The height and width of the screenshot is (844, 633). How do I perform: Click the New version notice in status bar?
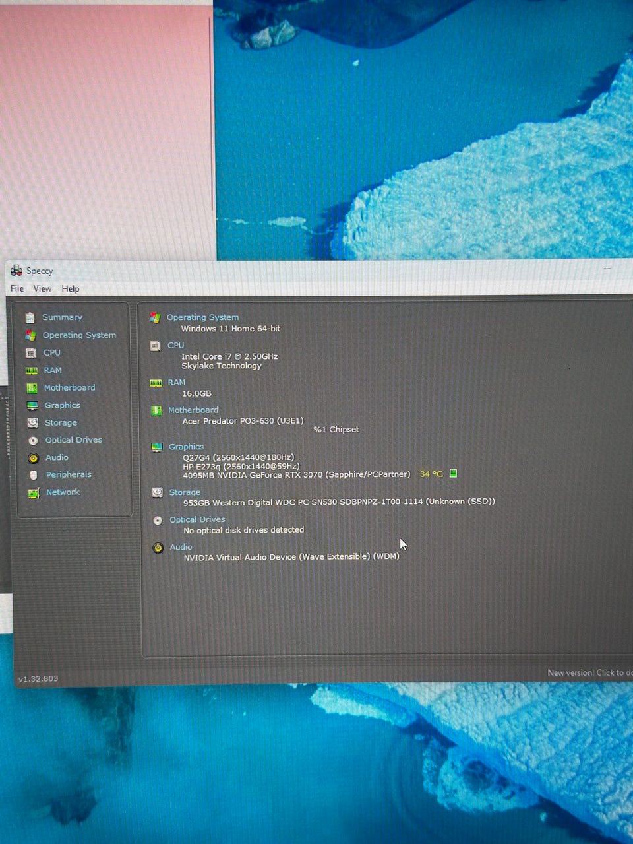click(x=590, y=672)
